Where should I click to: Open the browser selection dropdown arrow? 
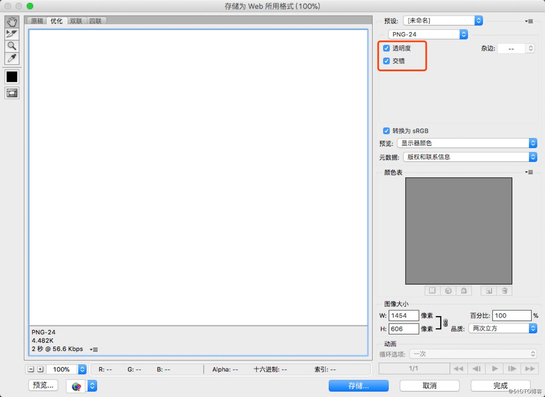point(92,386)
